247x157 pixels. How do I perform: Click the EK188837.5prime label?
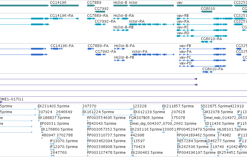point(54,118)
